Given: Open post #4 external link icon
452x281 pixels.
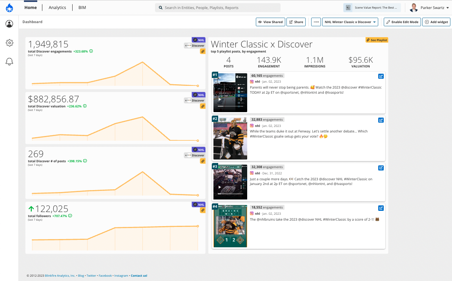Looking at the screenshot, I should click(381, 208).
